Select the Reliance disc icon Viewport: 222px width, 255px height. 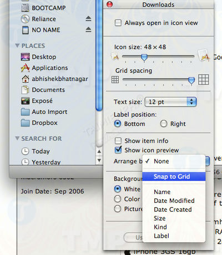(25, 19)
